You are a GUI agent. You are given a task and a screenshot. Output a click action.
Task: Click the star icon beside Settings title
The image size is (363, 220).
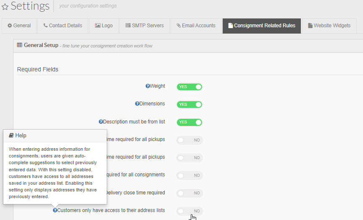[x=5, y=6]
